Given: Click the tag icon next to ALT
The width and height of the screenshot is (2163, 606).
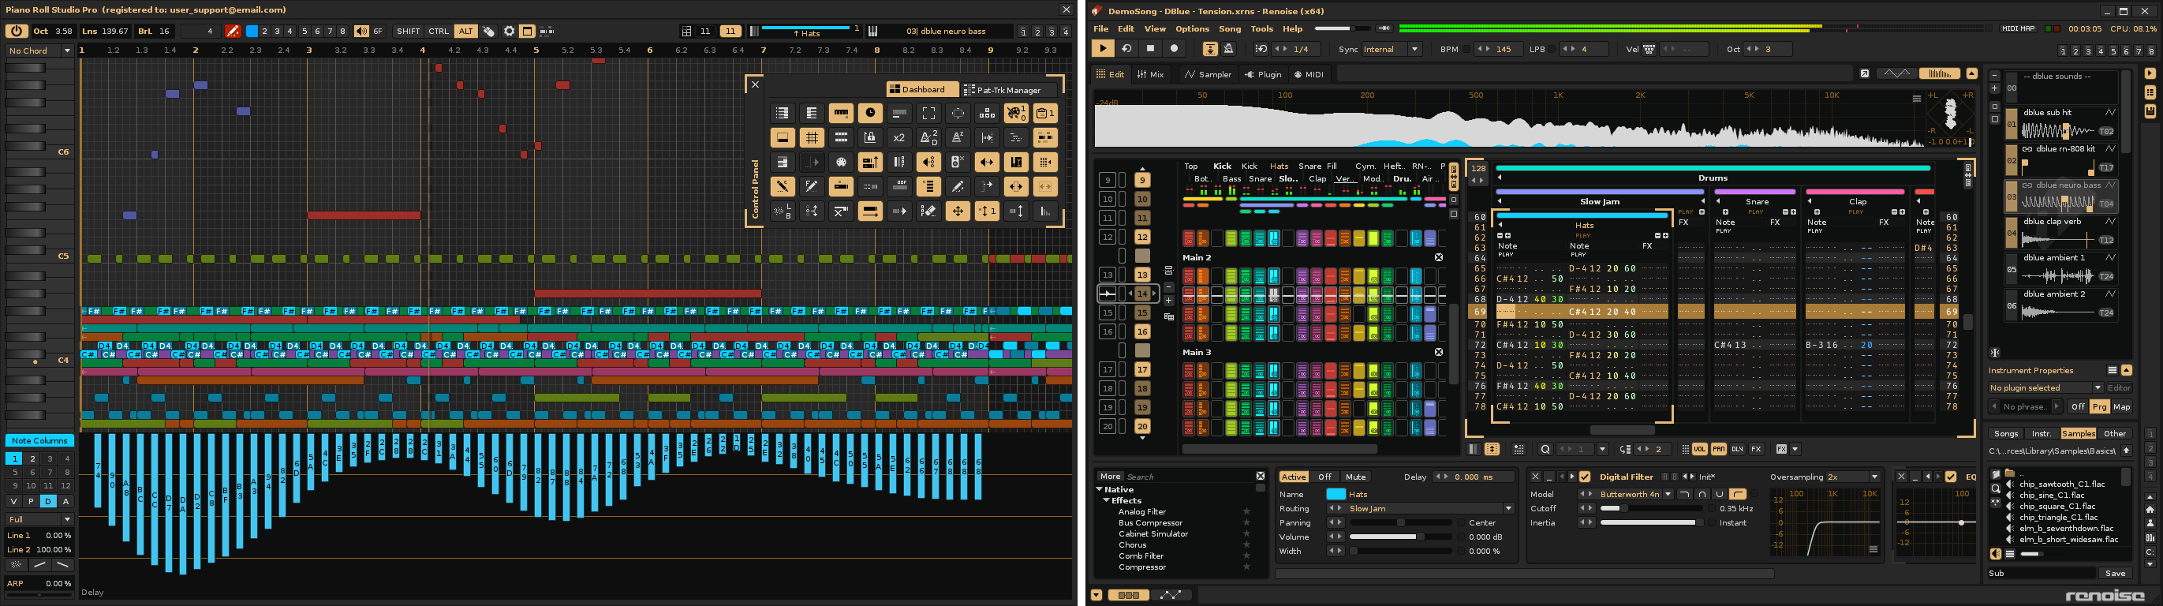Looking at the screenshot, I should (489, 31).
